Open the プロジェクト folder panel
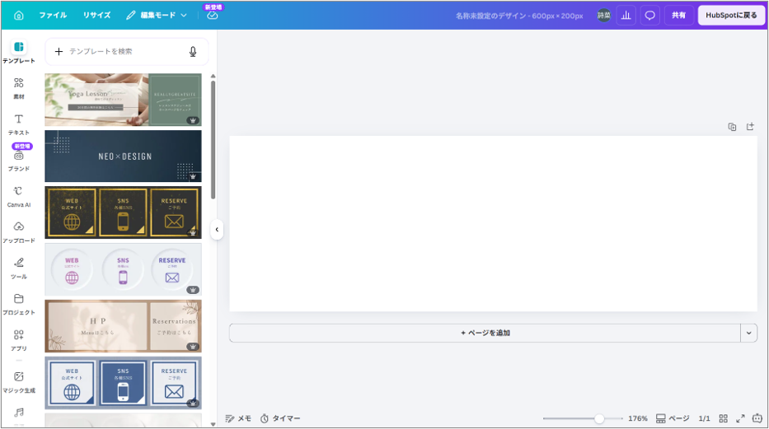The image size is (769, 429). click(19, 304)
